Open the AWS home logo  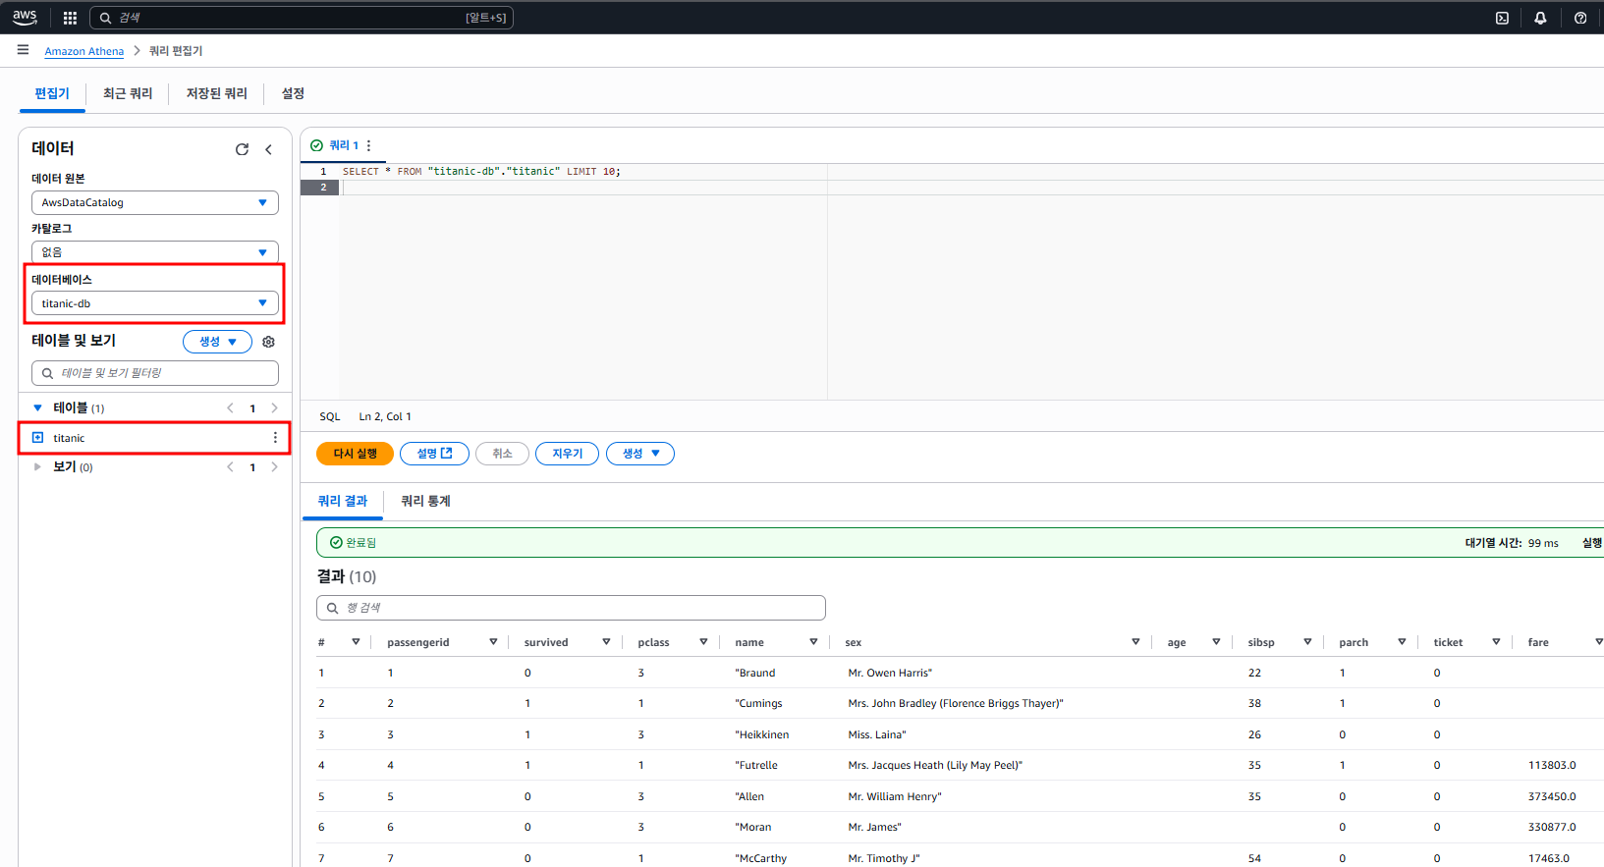(x=25, y=17)
